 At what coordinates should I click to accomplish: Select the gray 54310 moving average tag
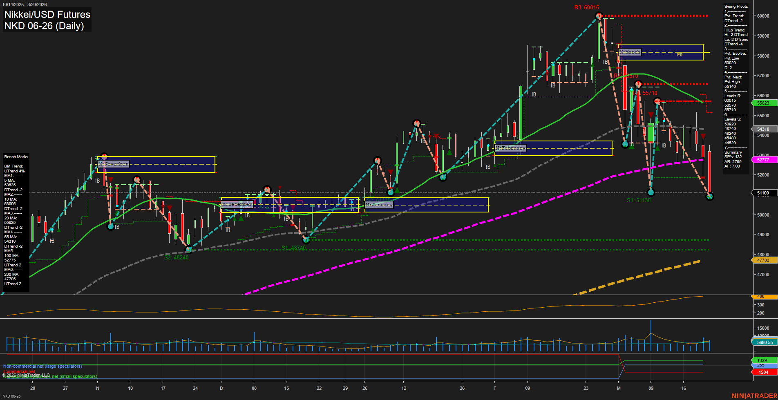click(762, 129)
